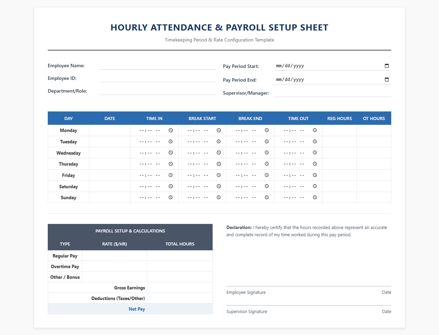Open clock picker for Monday Time In
The width and height of the screenshot is (439, 335).
(171, 130)
